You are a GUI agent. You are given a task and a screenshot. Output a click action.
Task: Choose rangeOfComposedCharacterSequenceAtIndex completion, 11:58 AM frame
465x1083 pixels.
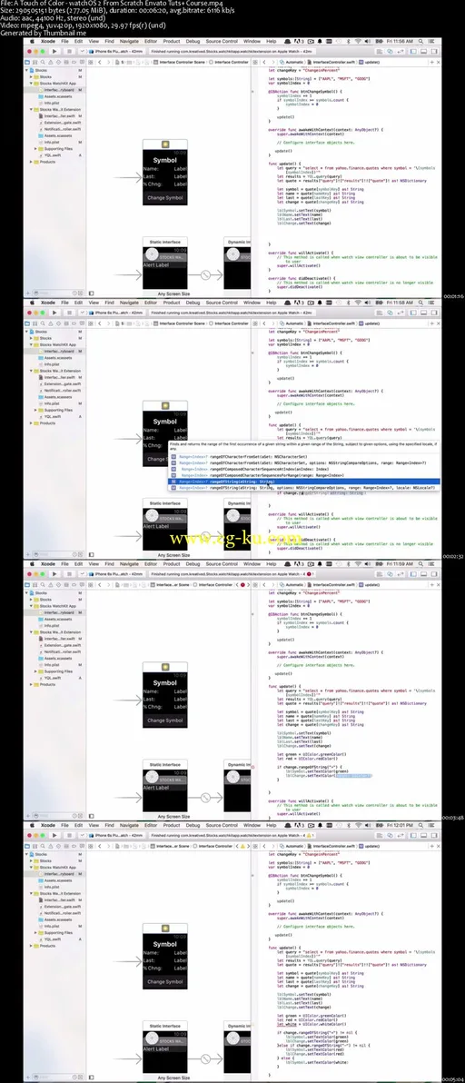click(x=304, y=469)
